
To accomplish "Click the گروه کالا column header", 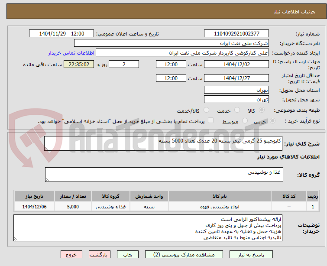I will click(110, 196).
